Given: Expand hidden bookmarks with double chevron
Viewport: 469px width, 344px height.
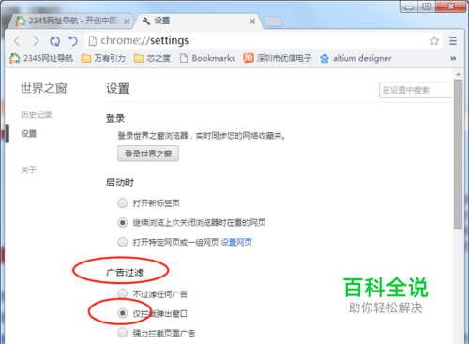Looking at the screenshot, I should [x=453, y=58].
